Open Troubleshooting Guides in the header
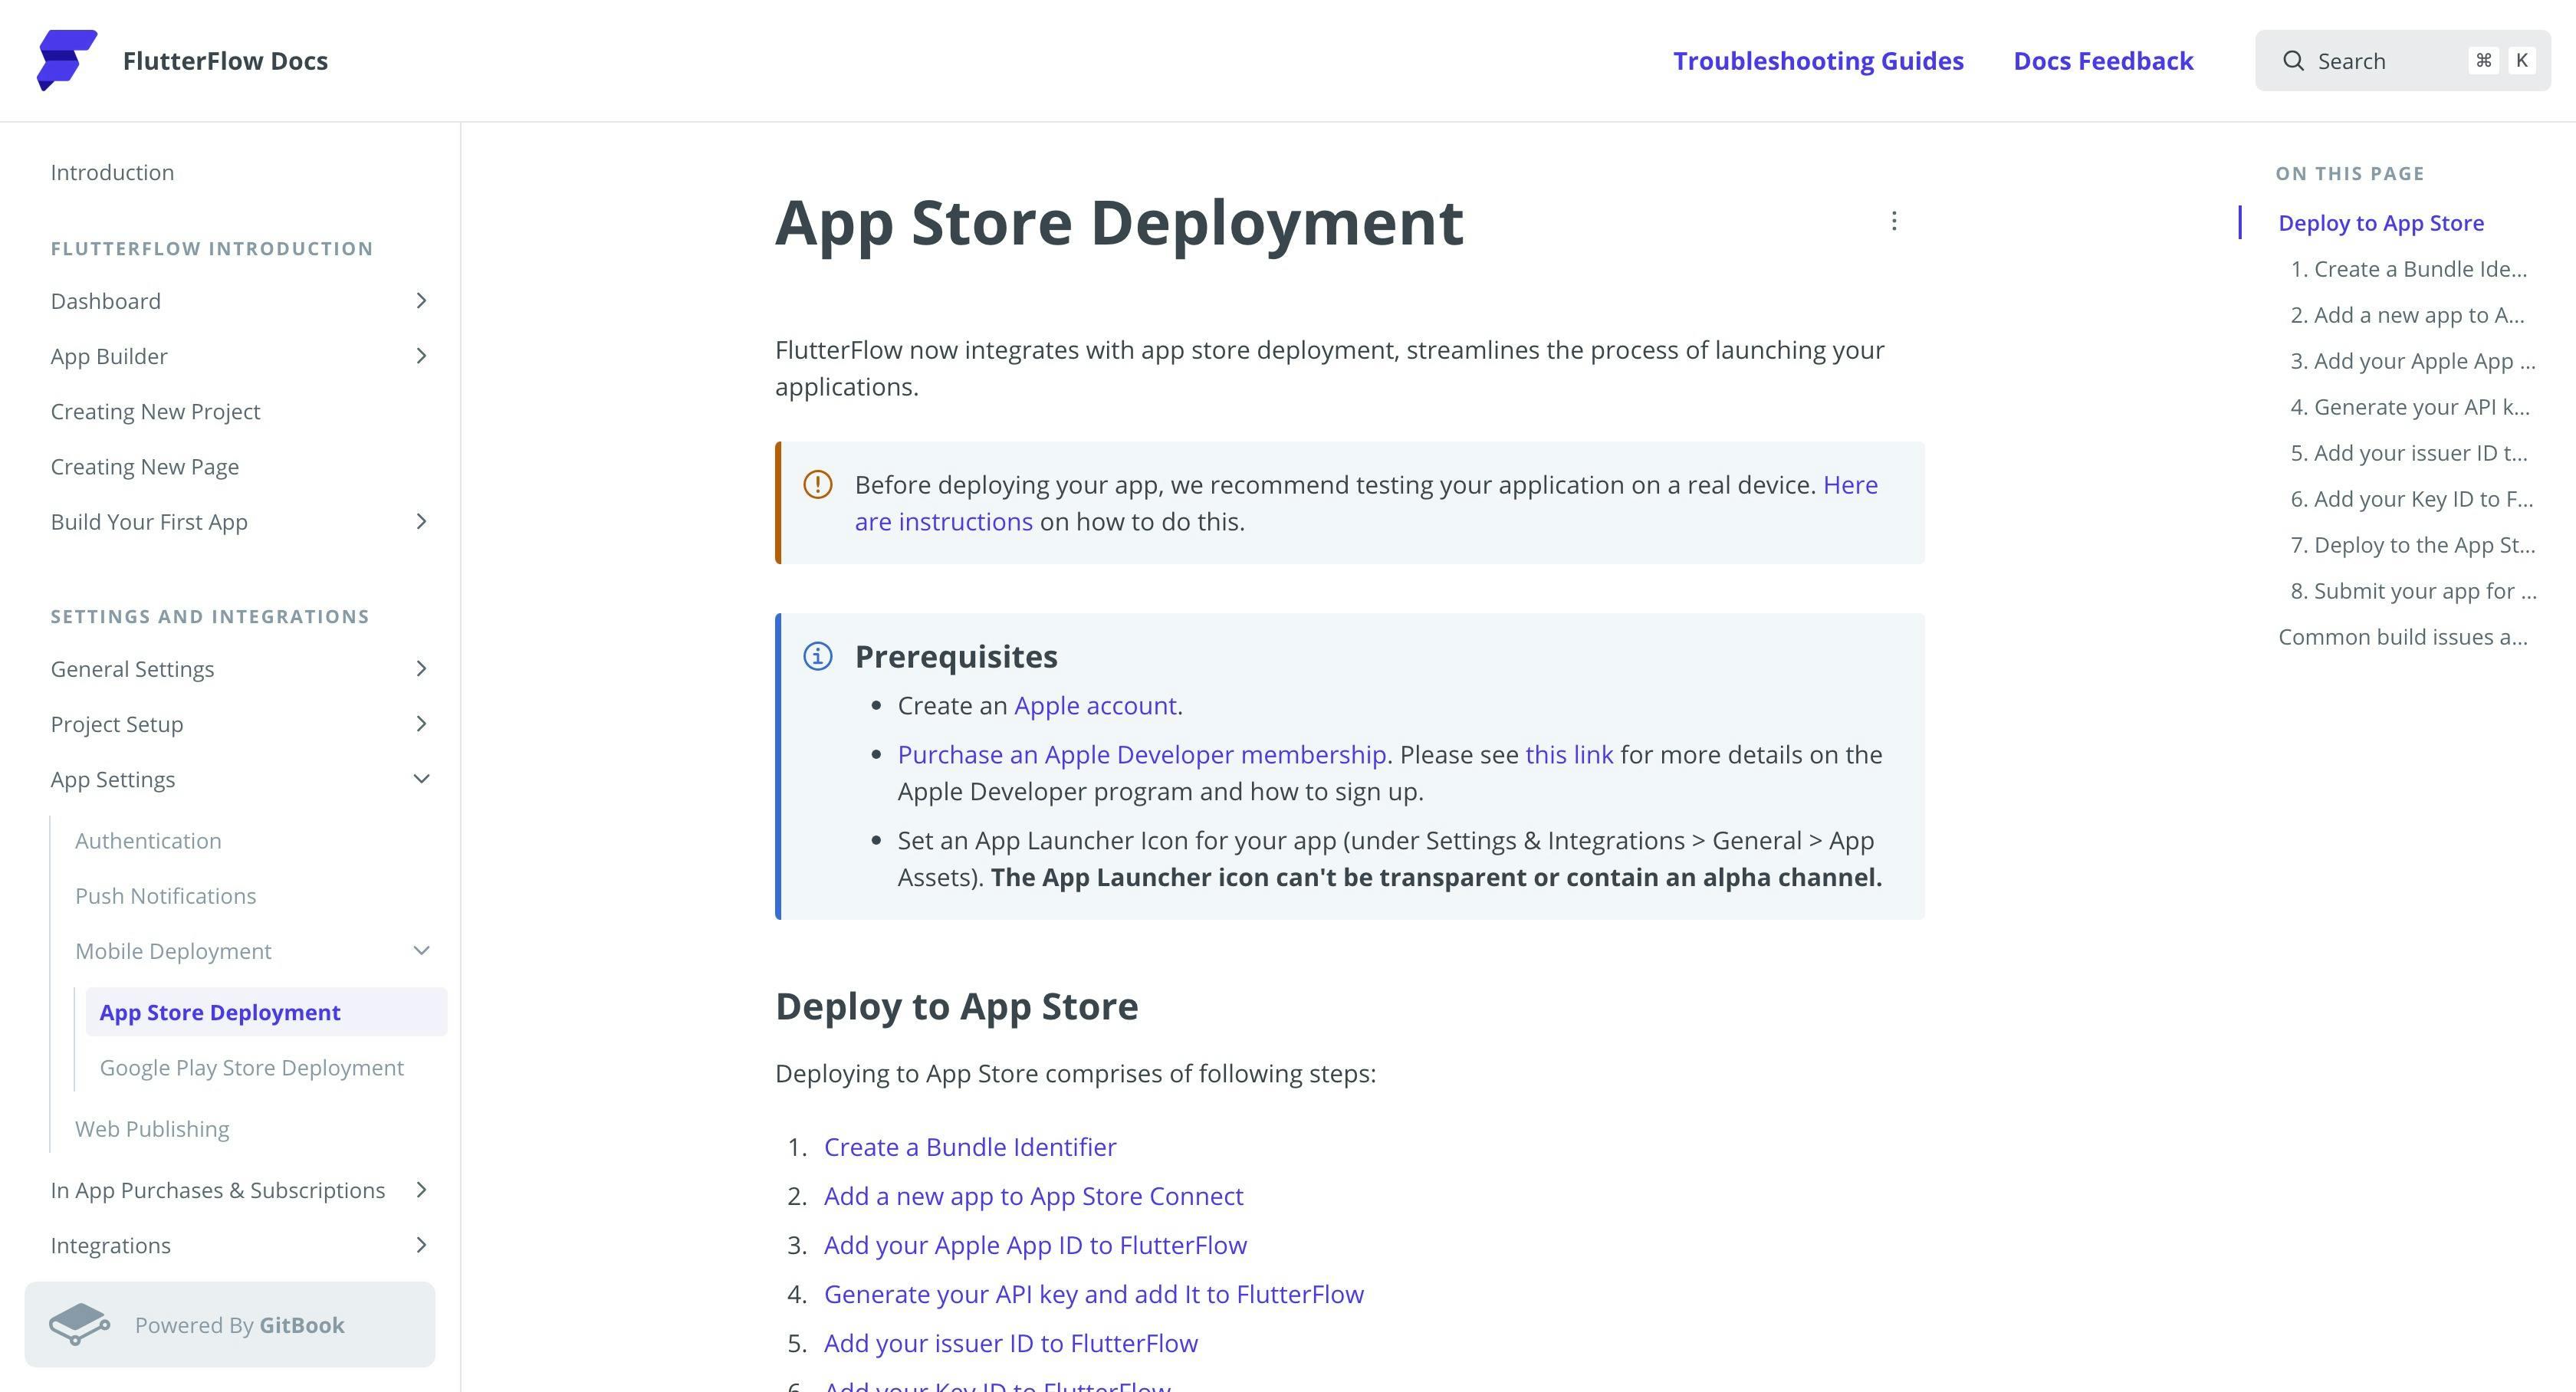 click(1818, 61)
